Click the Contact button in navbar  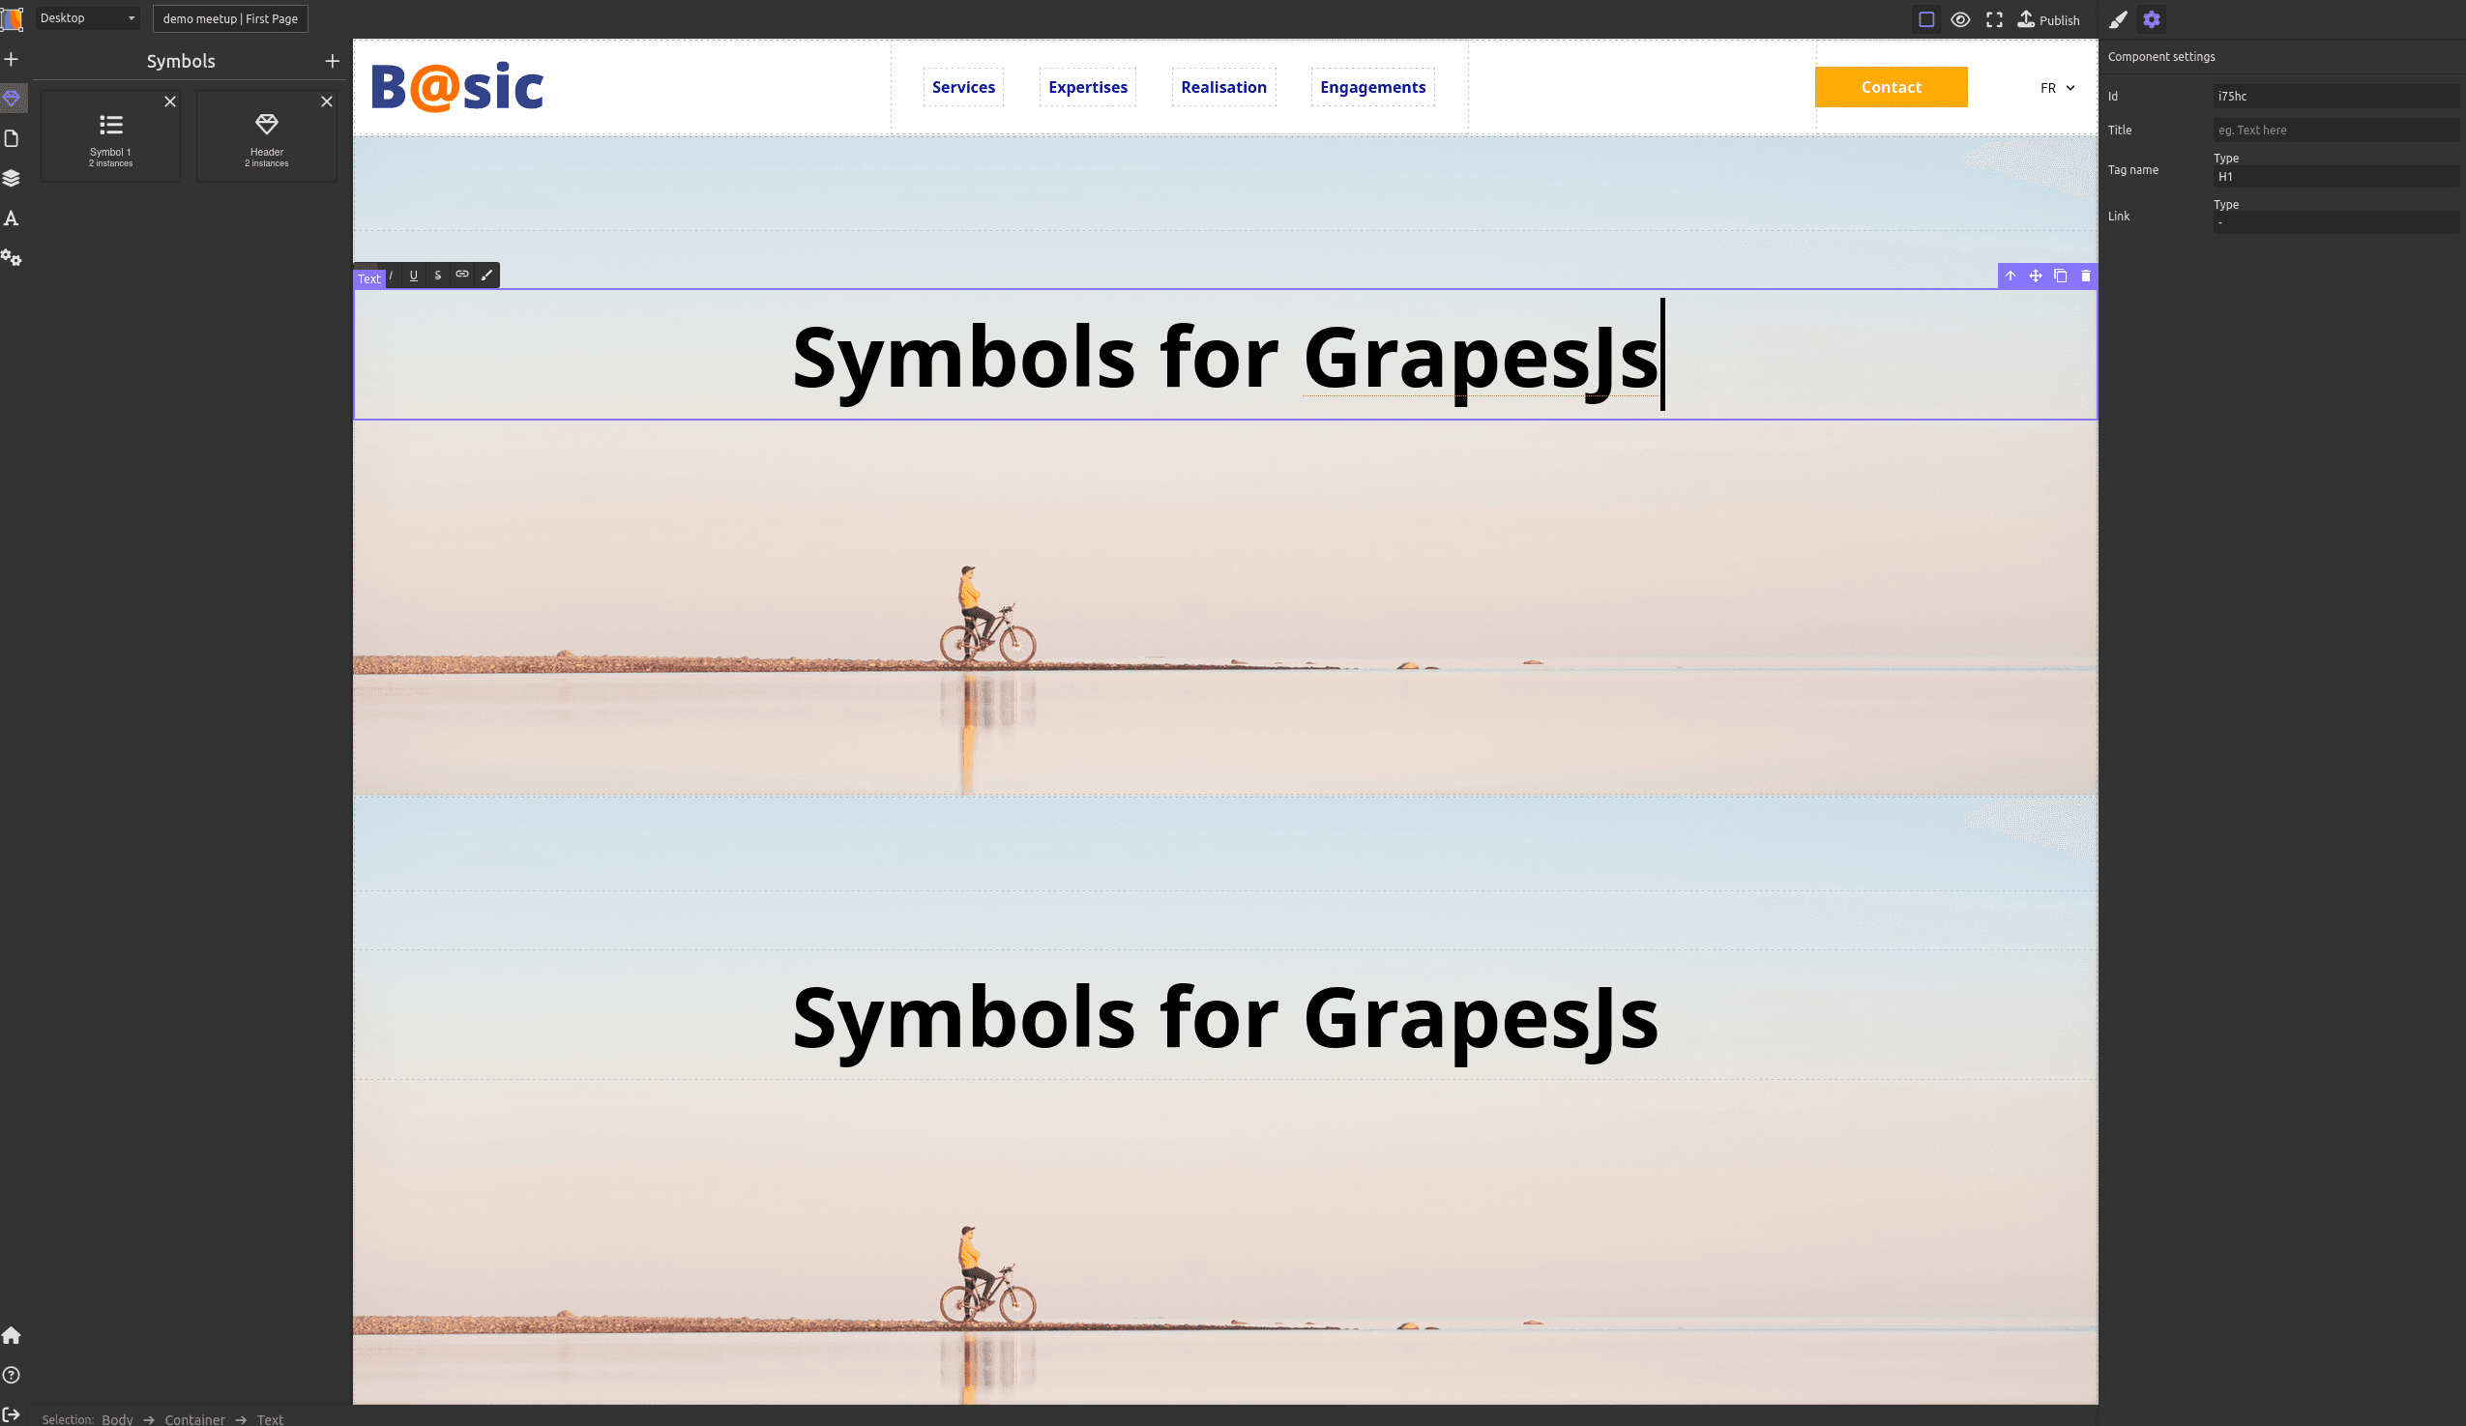tap(1891, 87)
